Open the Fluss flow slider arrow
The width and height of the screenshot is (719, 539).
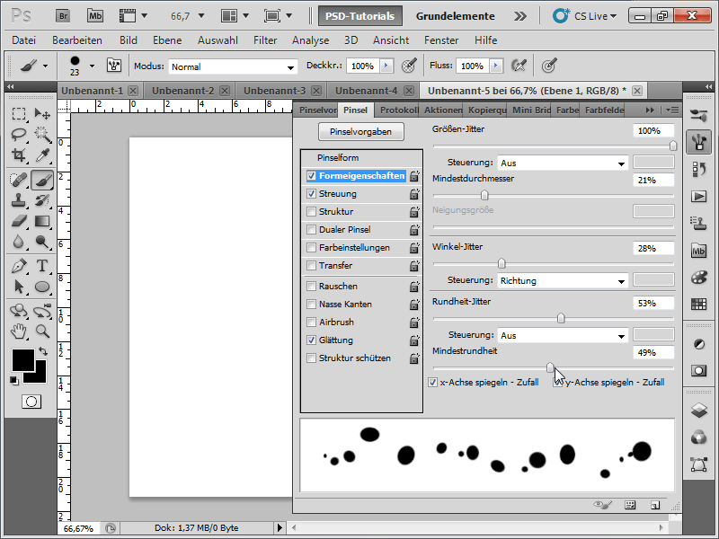(496, 66)
